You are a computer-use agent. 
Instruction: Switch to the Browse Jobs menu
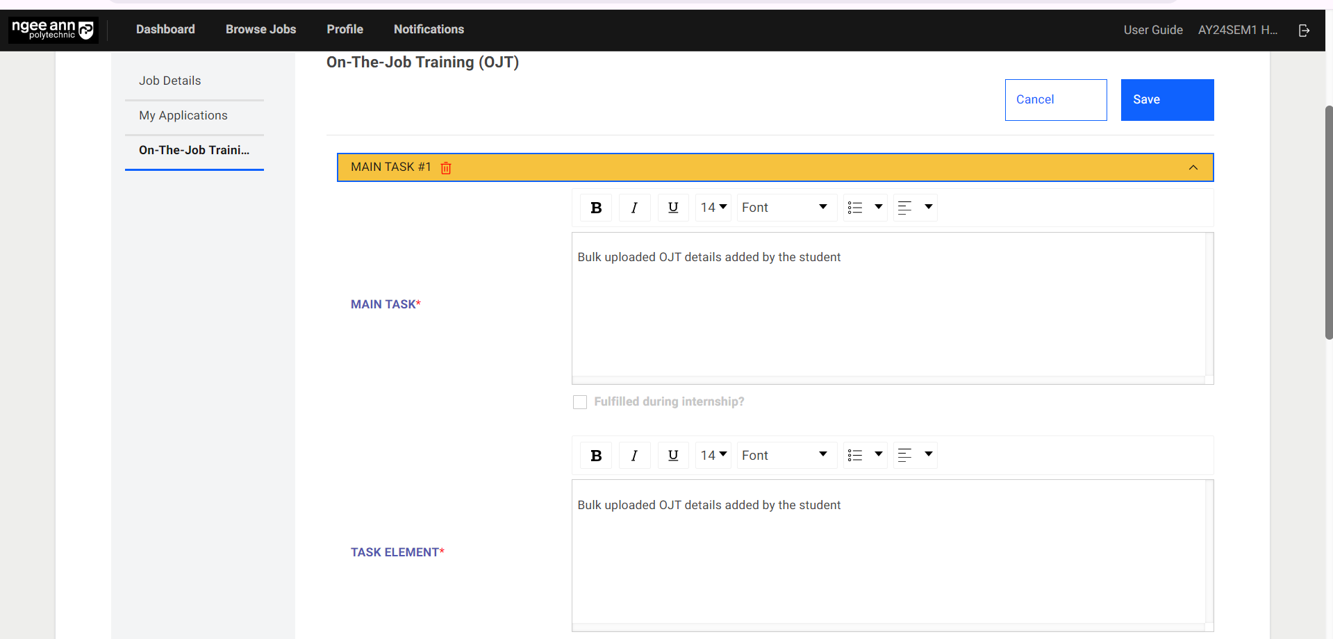click(260, 29)
